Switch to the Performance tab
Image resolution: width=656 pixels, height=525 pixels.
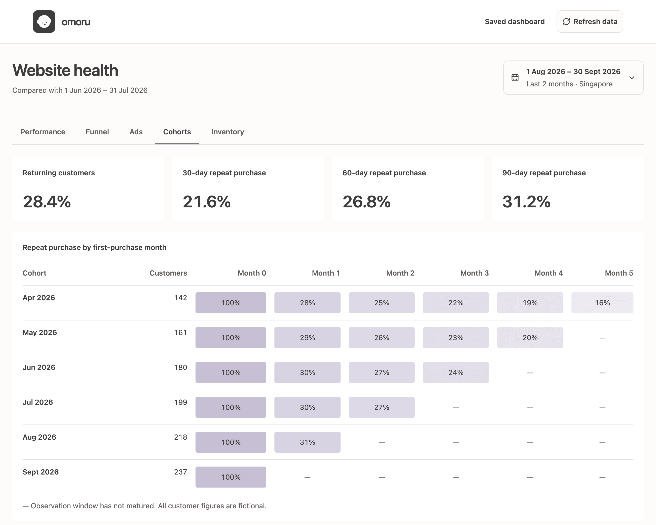43,132
